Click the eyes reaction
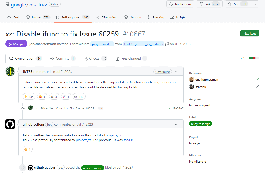The height and width of the screenshot is (173, 265). click(79, 97)
